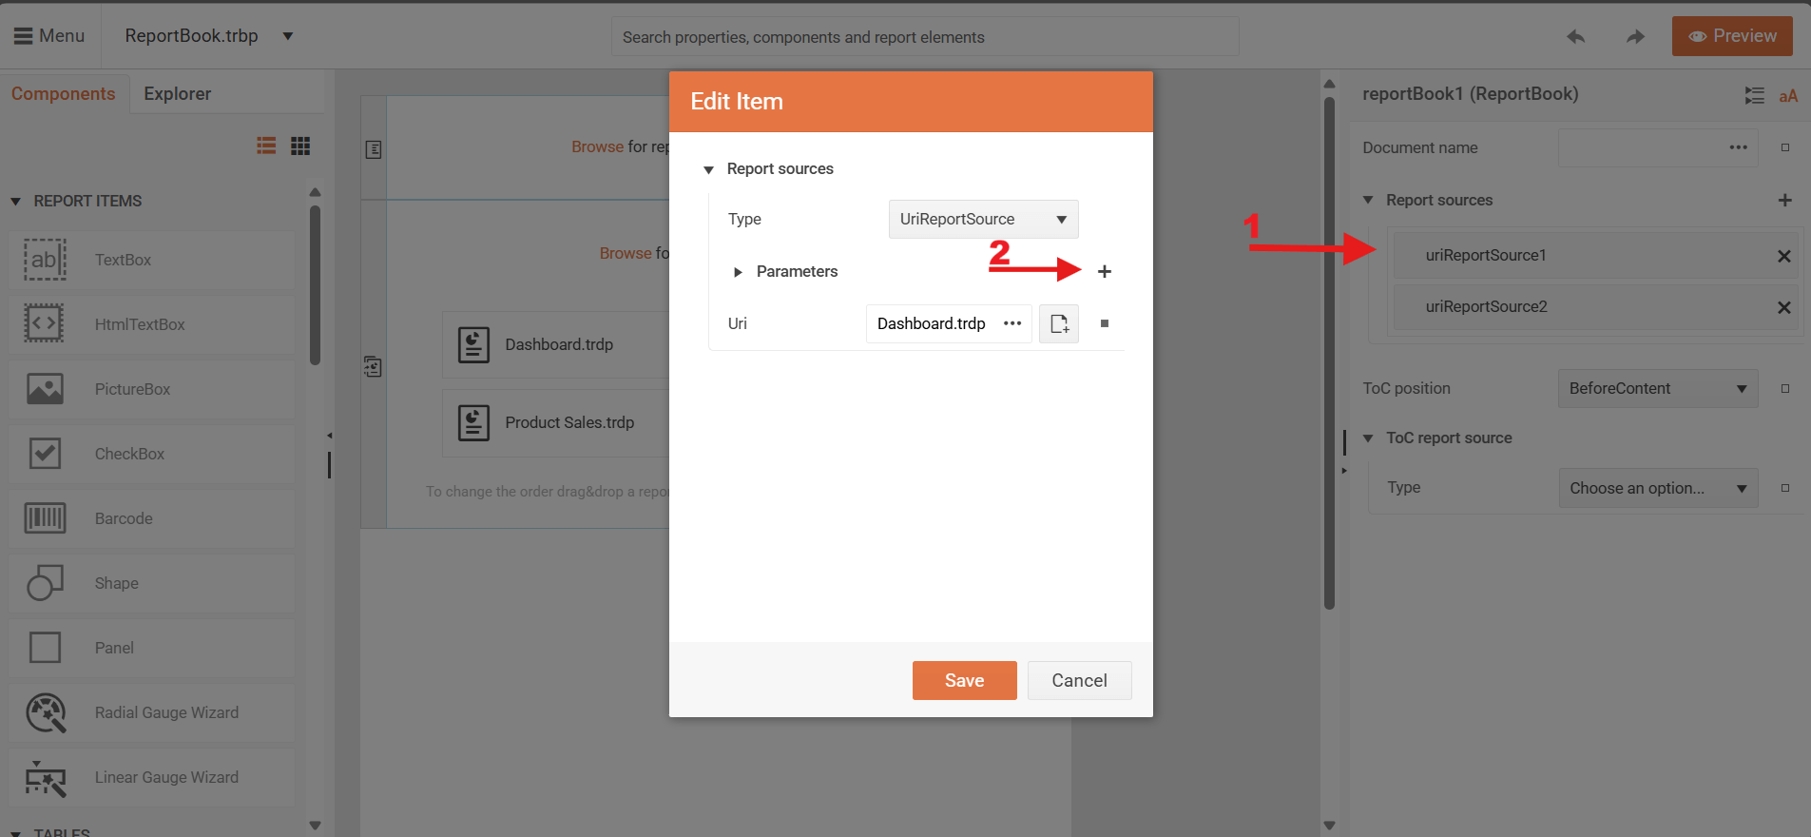
Task: Undo the last action arrow
Action: [1576, 37]
